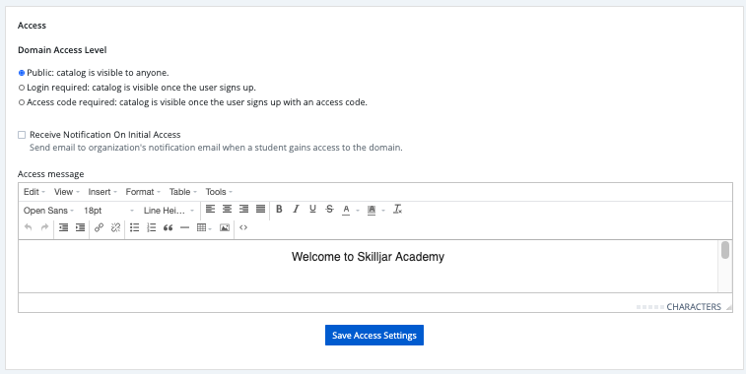This screenshot has height=374, width=746.
Task: Toggle strikethrough formatting
Action: tap(329, 209)
